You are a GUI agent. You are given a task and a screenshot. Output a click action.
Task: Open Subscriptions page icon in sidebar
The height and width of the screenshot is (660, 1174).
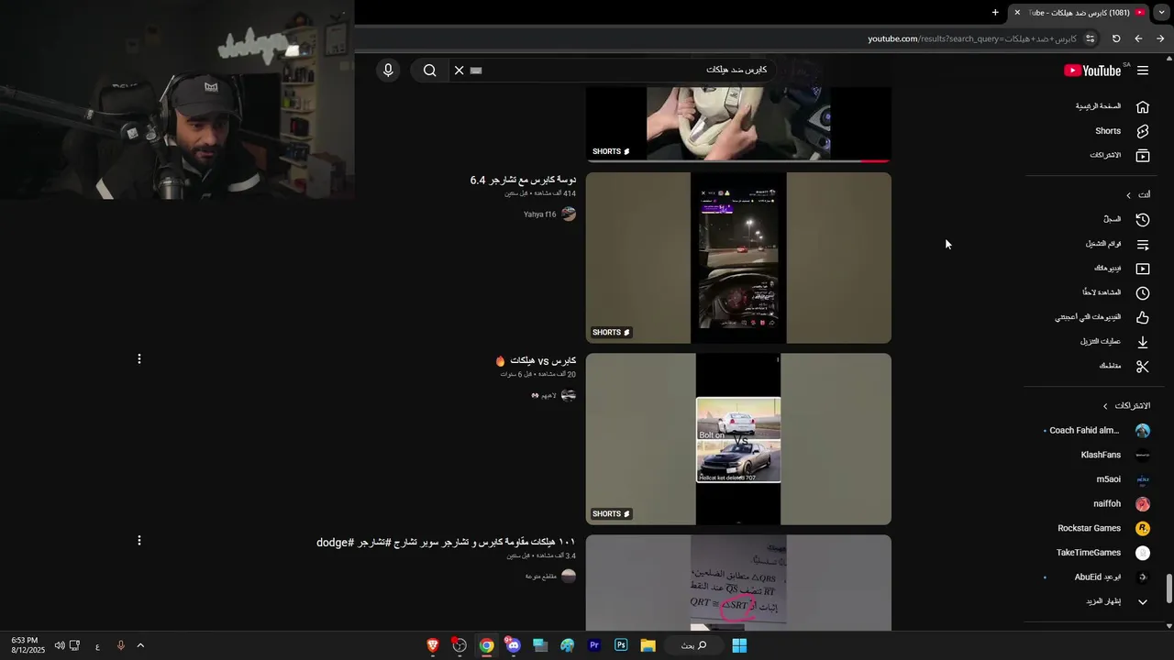click(x=1143, y=156)
